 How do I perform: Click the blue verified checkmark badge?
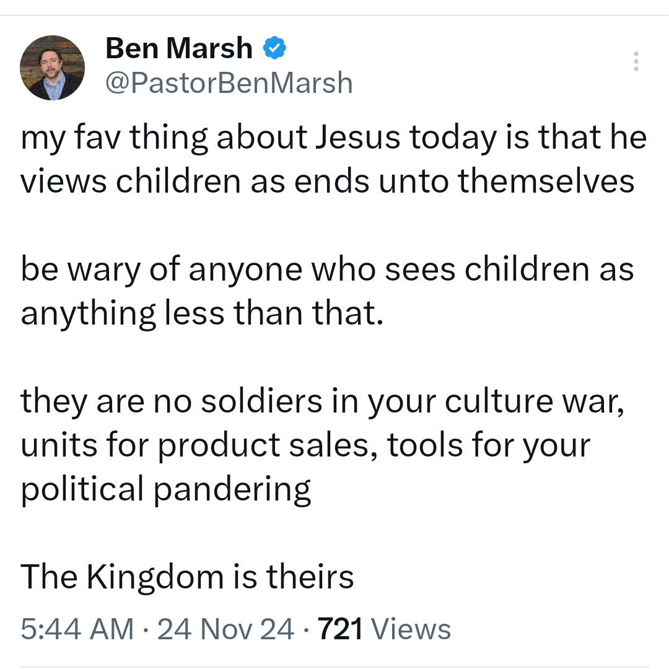275,48
